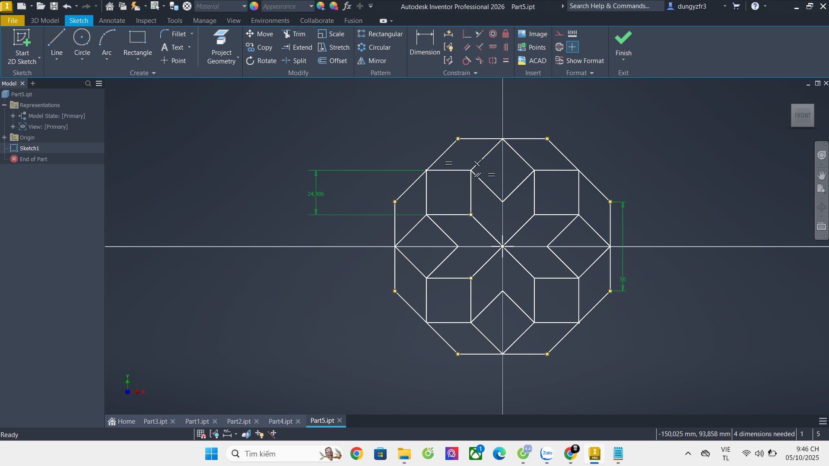Open the Material dropdown
829x466 pixels.
[244, 6]
